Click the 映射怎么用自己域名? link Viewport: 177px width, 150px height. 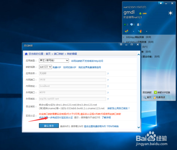(119, 108)
